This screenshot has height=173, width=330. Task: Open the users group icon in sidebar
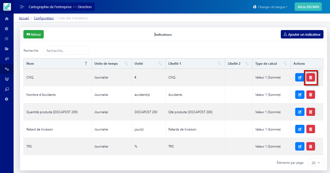pyautogui.click(x=7, y=79)
